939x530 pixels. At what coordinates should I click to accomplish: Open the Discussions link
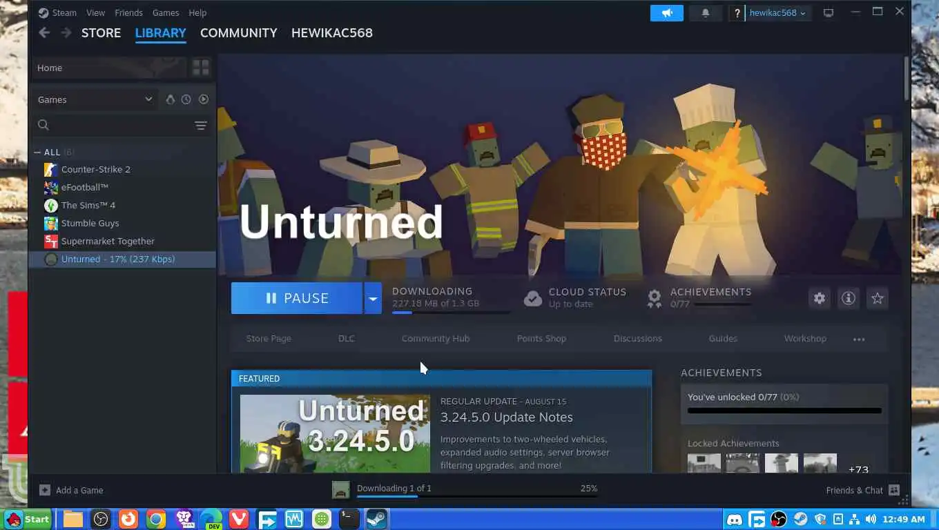(x=638, y=338)
